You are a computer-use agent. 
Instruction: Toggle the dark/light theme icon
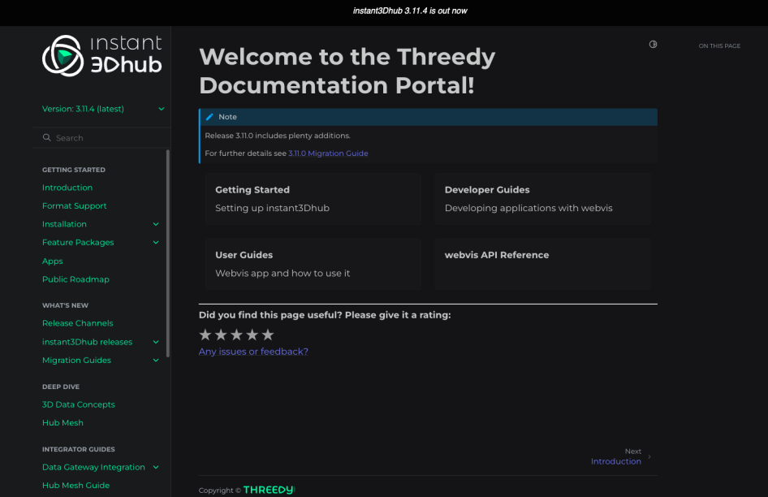(x=653, y=44)
